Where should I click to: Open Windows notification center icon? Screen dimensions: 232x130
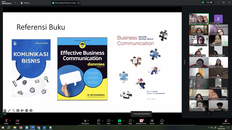[x=228, y=127]
